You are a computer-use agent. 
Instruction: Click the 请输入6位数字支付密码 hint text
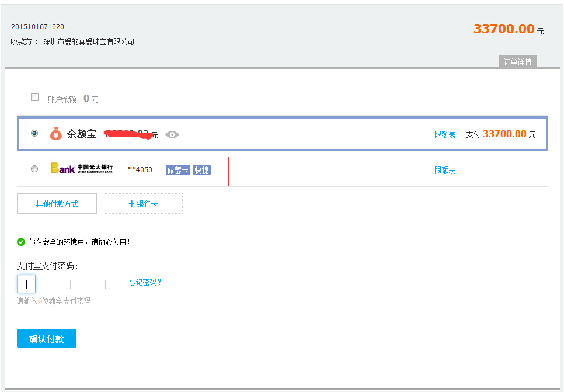point(54,301)
